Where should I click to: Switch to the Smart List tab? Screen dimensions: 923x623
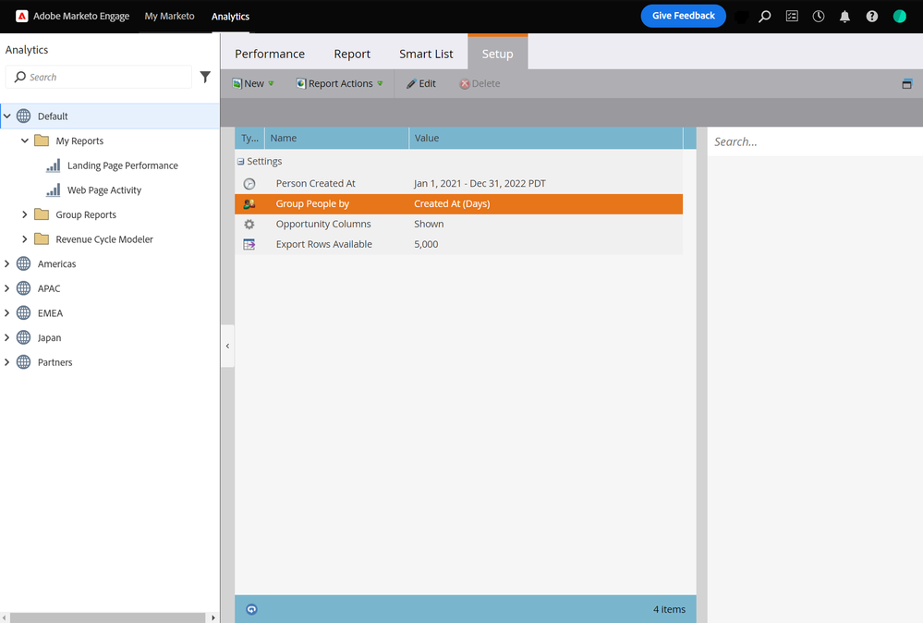[x=426, y=54]
